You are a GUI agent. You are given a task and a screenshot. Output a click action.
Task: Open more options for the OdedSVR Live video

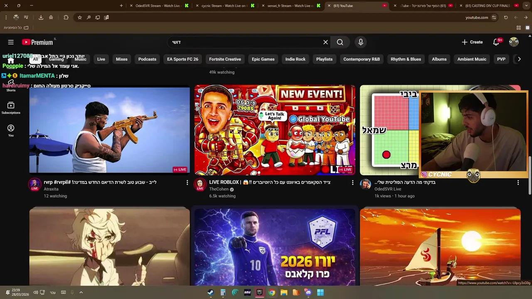(x=518, y=182)
